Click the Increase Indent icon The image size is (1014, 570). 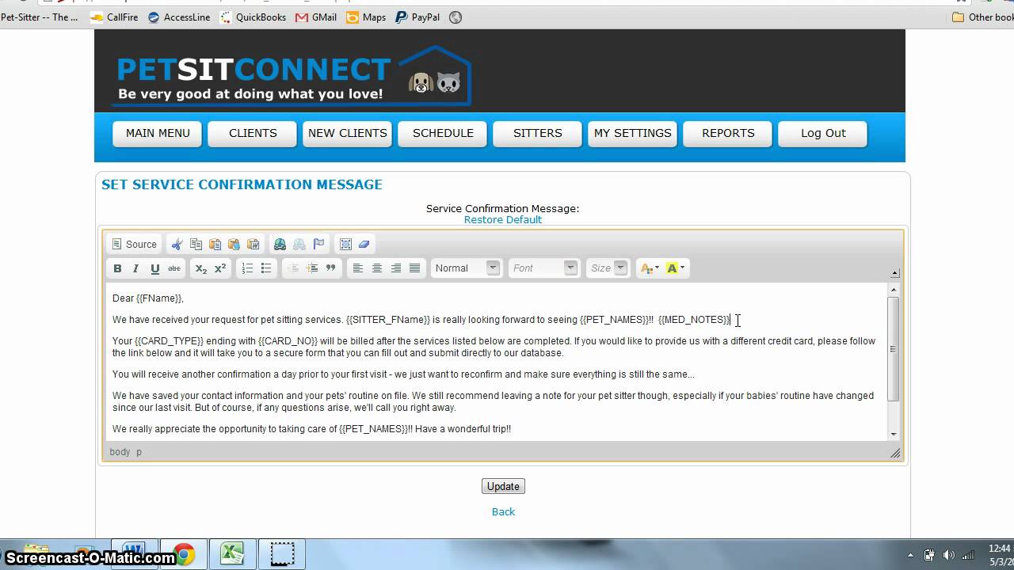point(312,268)
